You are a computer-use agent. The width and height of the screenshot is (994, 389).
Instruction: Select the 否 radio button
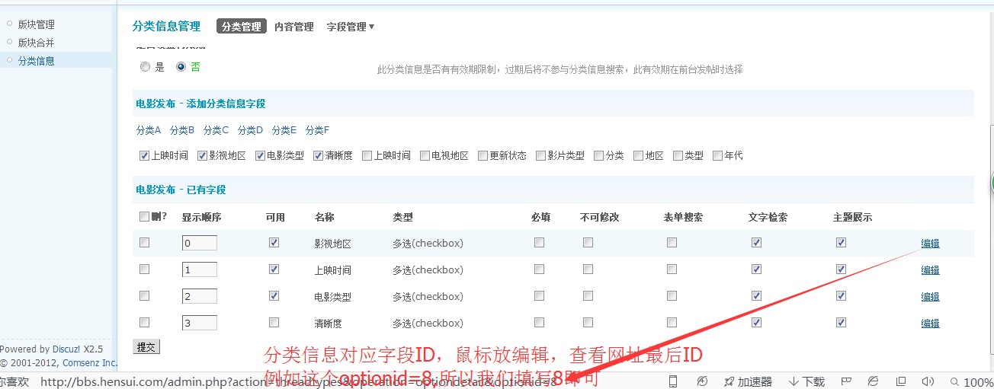pyautogui.click(x=181, y=67)
